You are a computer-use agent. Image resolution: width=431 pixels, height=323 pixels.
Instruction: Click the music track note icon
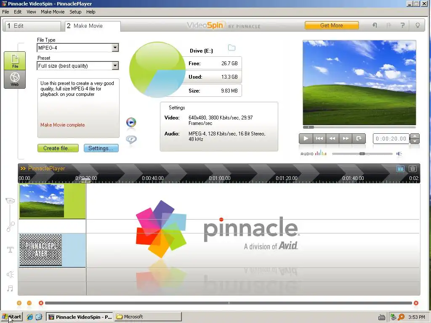(10, 289)
